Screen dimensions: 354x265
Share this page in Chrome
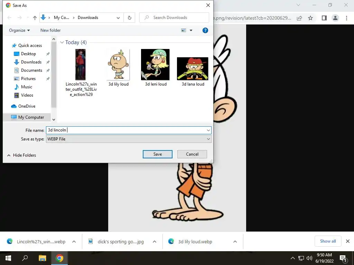point(299,18)
